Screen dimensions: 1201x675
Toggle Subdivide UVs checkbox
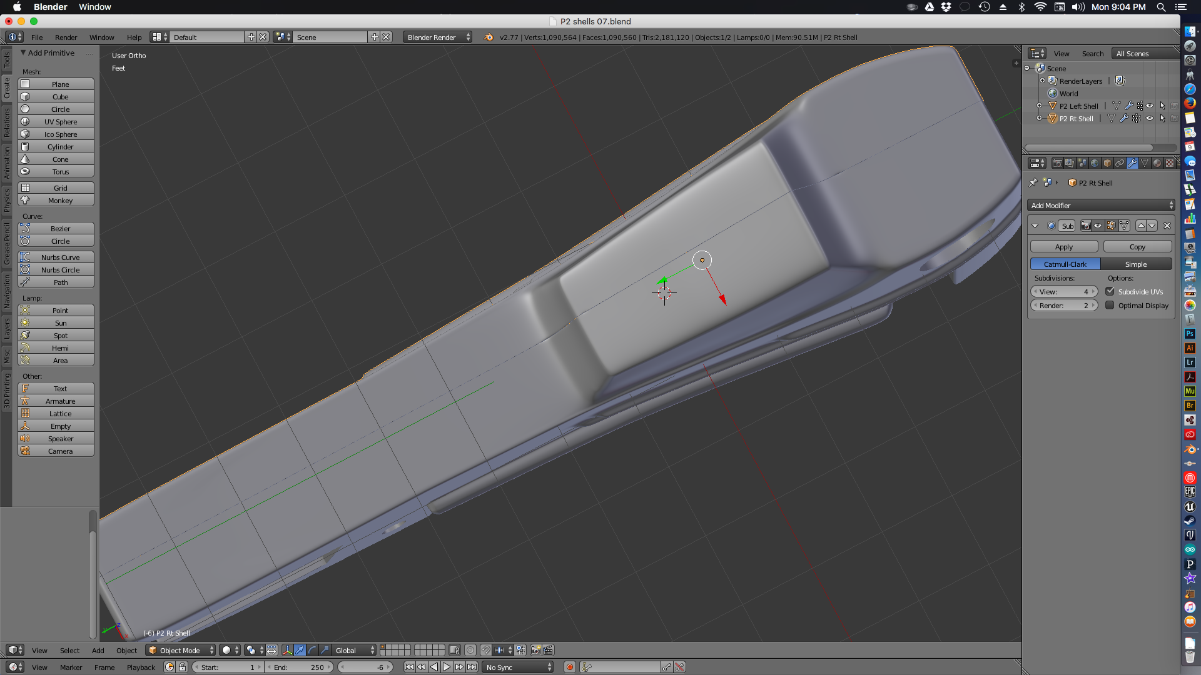(1110, 291)
